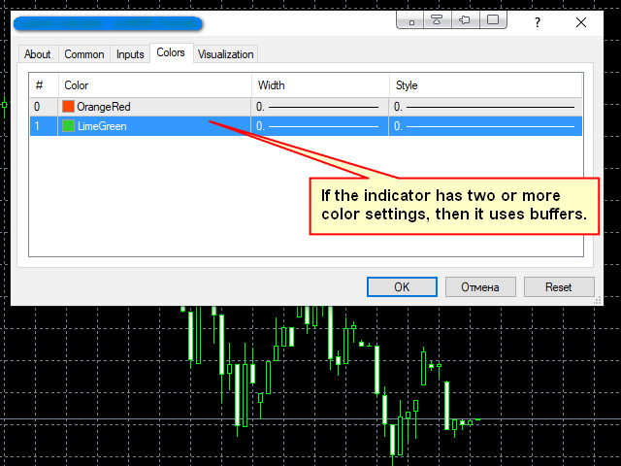Image resolution: width=621 pixels, height=466 pixels.
Task: Click the question mark help icon
Action: 538,20
